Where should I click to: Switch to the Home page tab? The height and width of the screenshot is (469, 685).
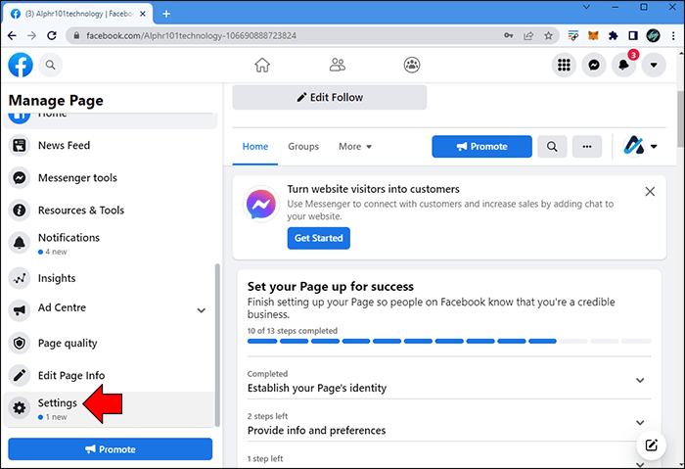[255, 147]
